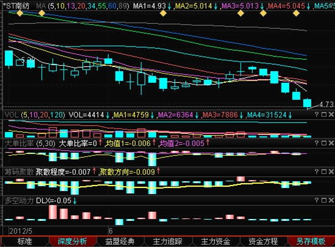Click the VOL indicator name label
This screenshot has width=335, height=247.
point(12,115)
